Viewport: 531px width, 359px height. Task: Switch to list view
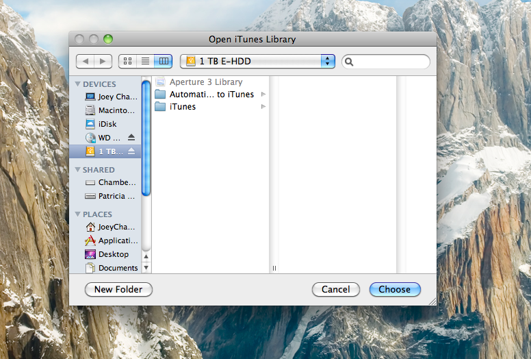[145, 62]
